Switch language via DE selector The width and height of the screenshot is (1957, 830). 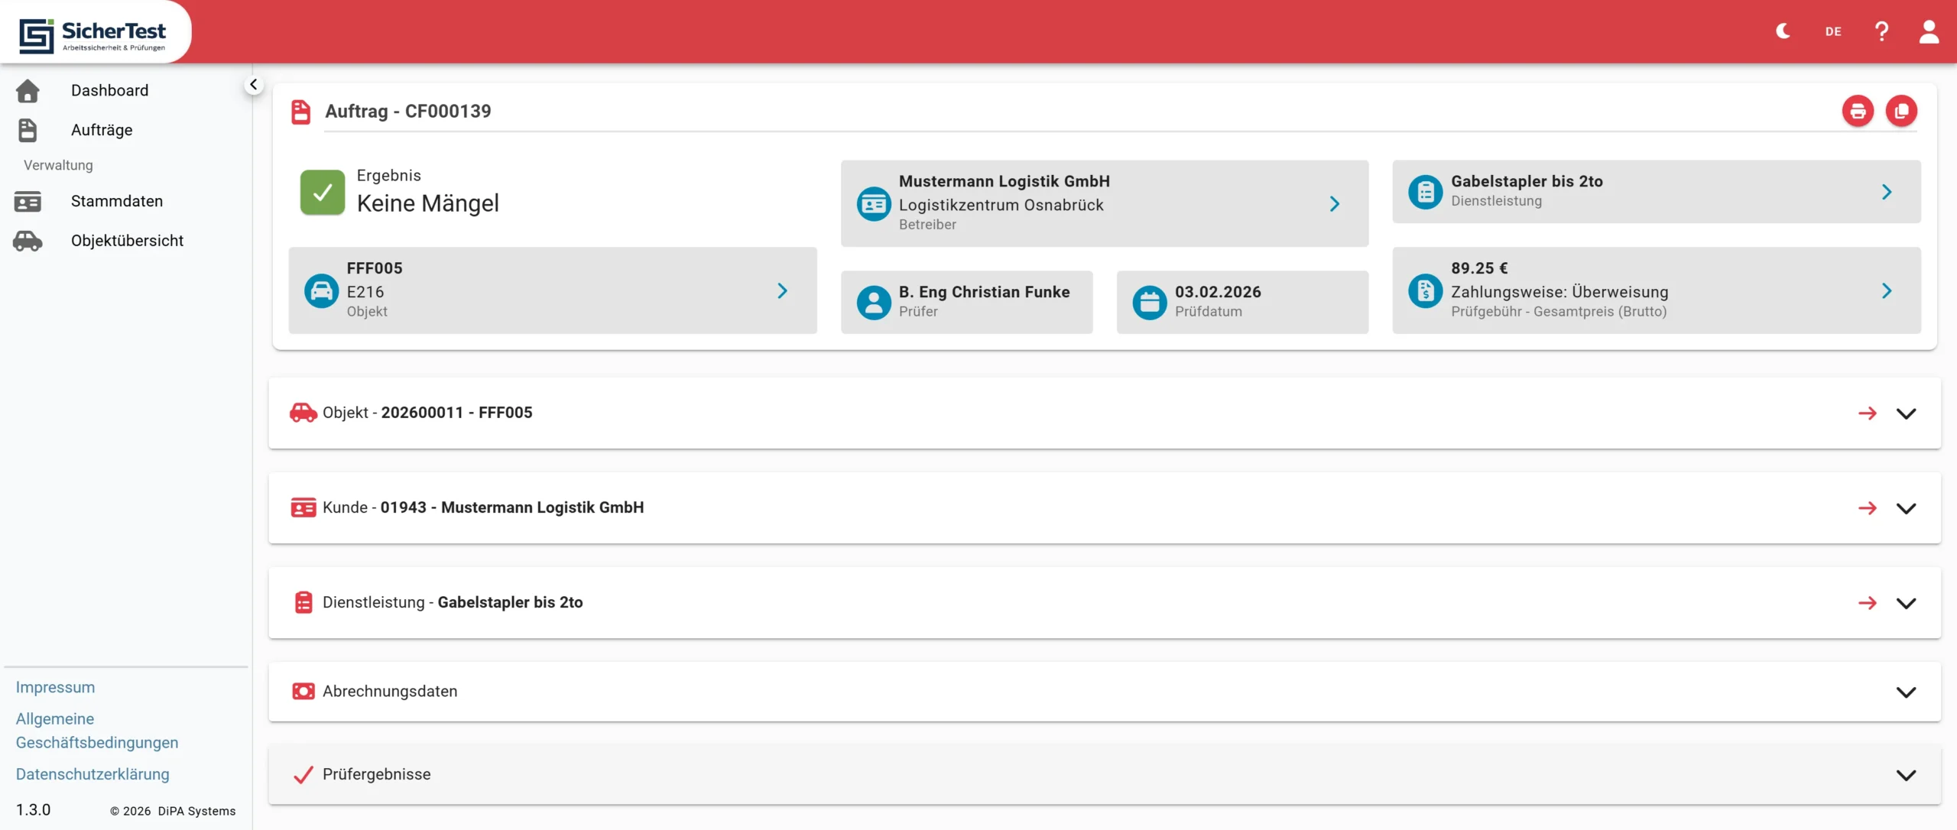[x=1833, y=31]
